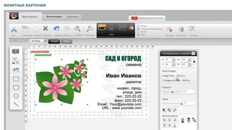Image resolution: width=232 pixels, height=130 pixels.
Task: Click the Уменьшить zoom-out magnifier
Action: tap(90, 29)
